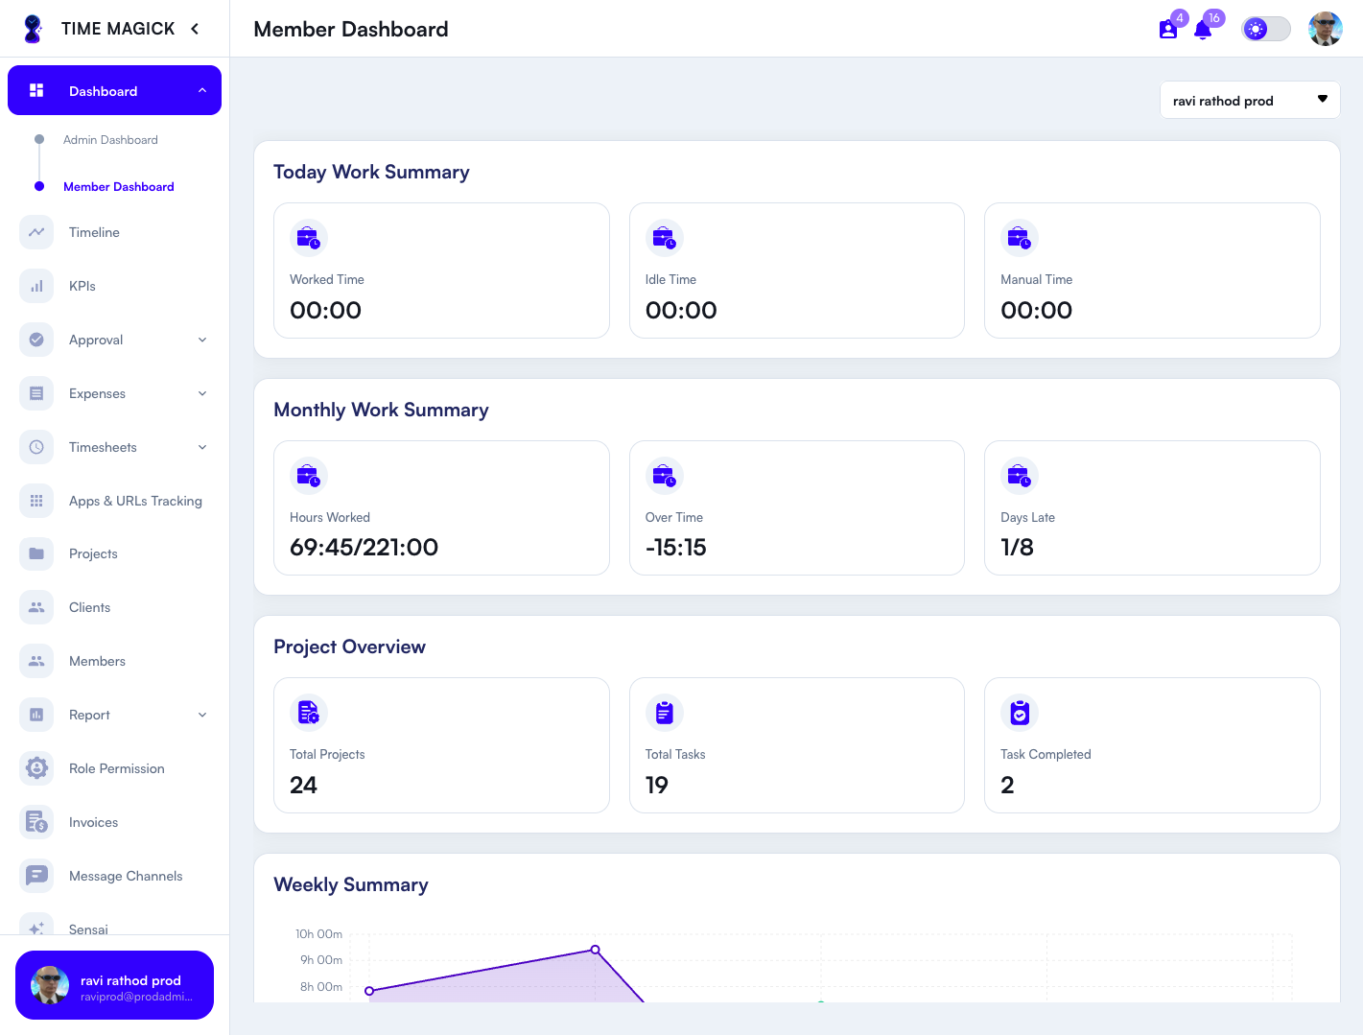Image resolution: width=1363 pixels, height=1035 pixels.
Task: Click the Total Projects document icon
Action: coord(309,713)
